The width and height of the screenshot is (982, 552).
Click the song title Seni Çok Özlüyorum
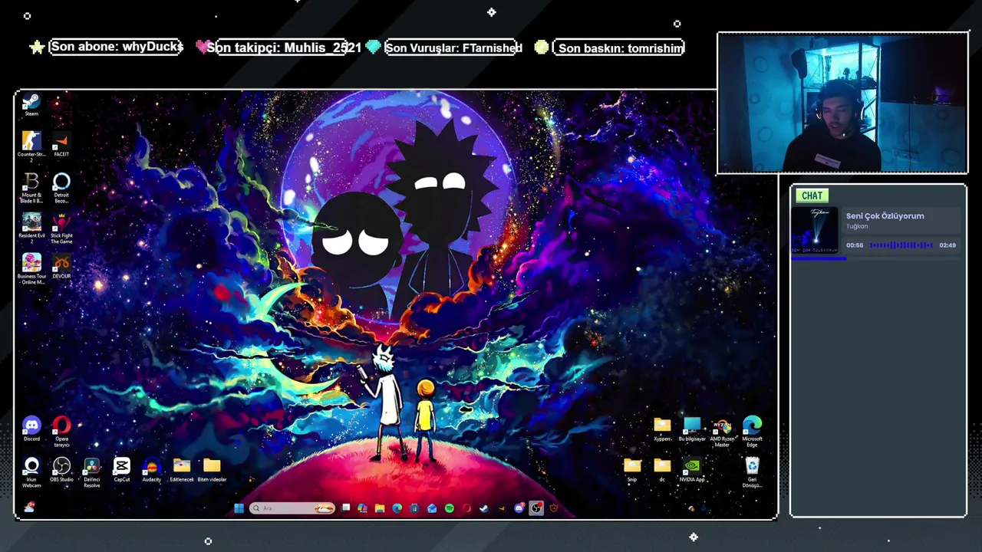pyautogui.click(x=885, y=216)
